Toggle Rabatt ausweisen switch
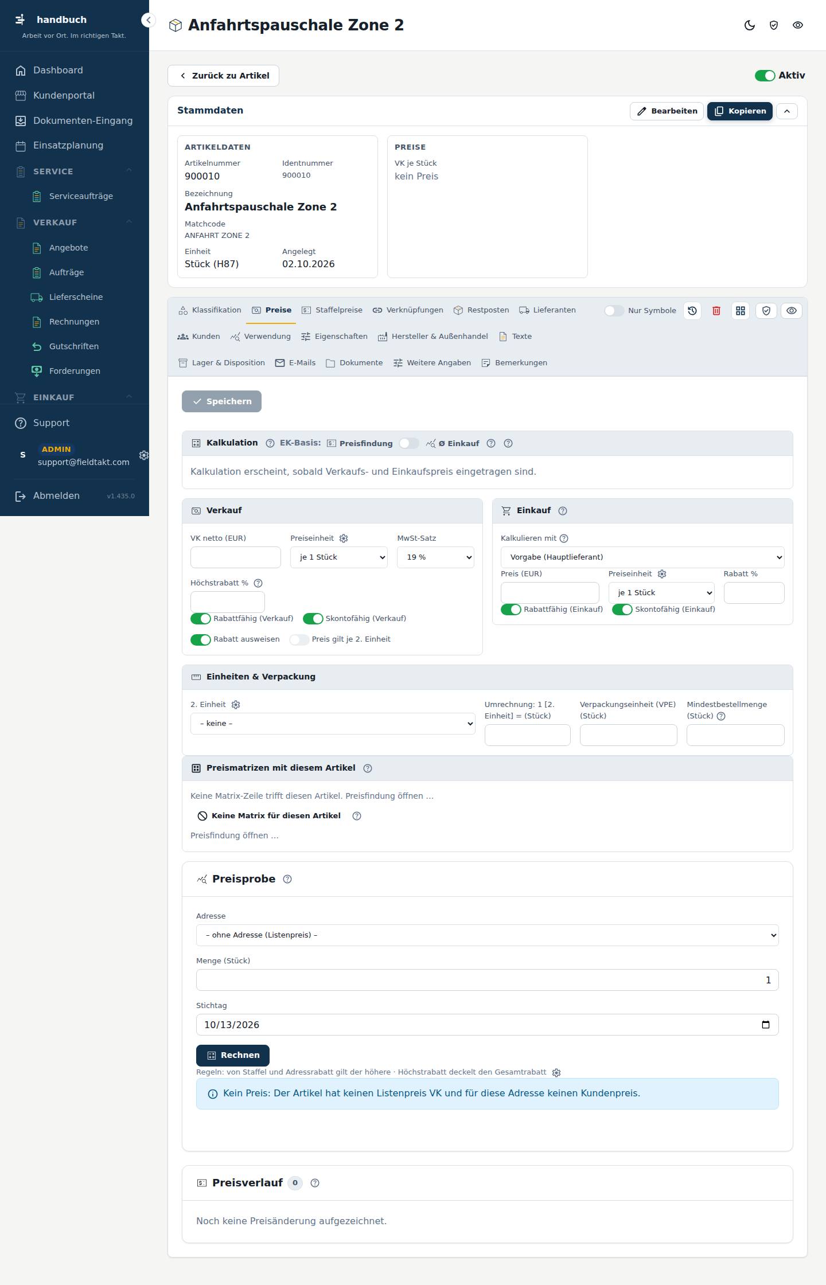The image size is (826, 1285). 201,640
